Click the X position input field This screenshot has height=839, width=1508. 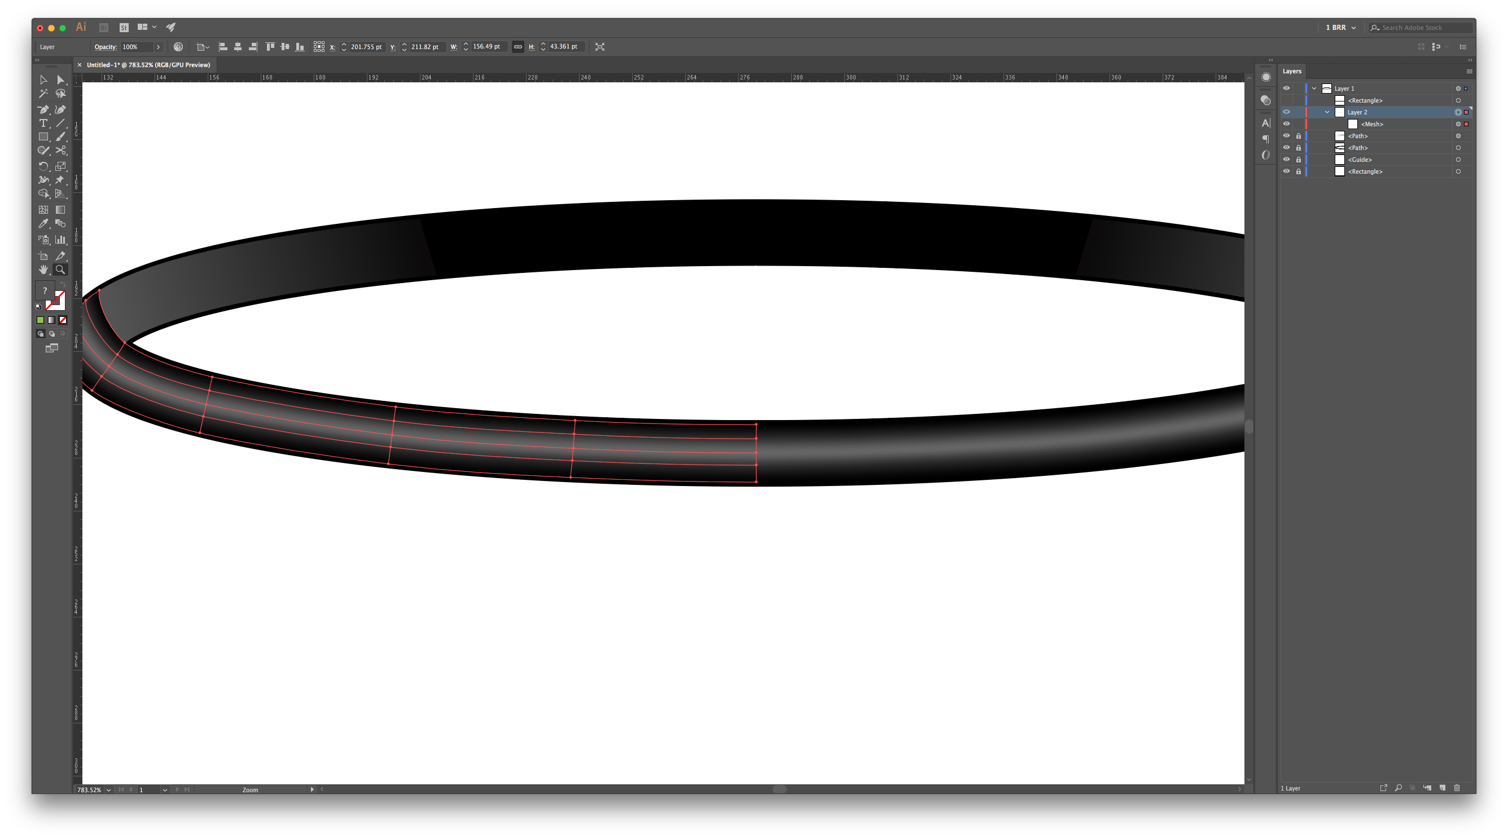click(x=366, y=47)
